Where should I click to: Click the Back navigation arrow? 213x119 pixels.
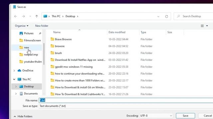pyautogui.click(x=16, y=16)
